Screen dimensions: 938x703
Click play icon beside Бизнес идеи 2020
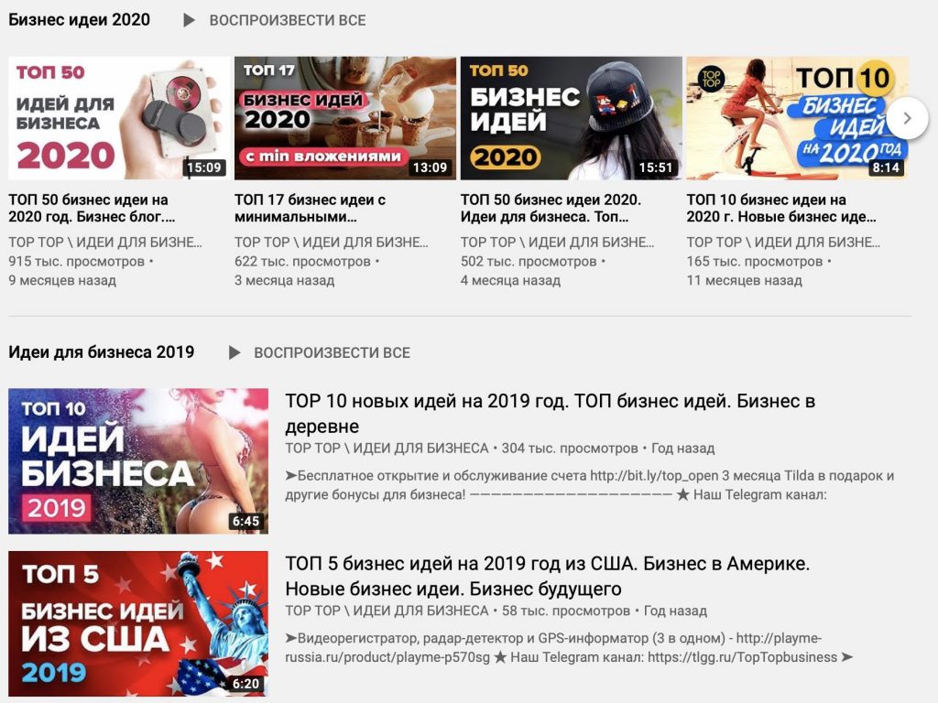[189, 20]
